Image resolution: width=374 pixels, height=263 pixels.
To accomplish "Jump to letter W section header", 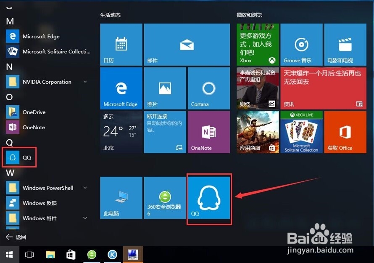I will (10, 173).
